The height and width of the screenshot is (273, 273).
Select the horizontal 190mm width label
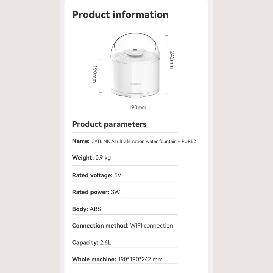pos(138,107)
